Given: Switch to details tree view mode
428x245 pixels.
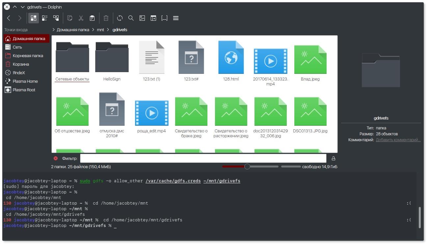Looking at the screenshot, I should pos(56,18).
